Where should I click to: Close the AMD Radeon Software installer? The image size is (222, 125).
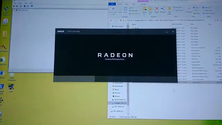pyautogui.click(x=173, y=32)
